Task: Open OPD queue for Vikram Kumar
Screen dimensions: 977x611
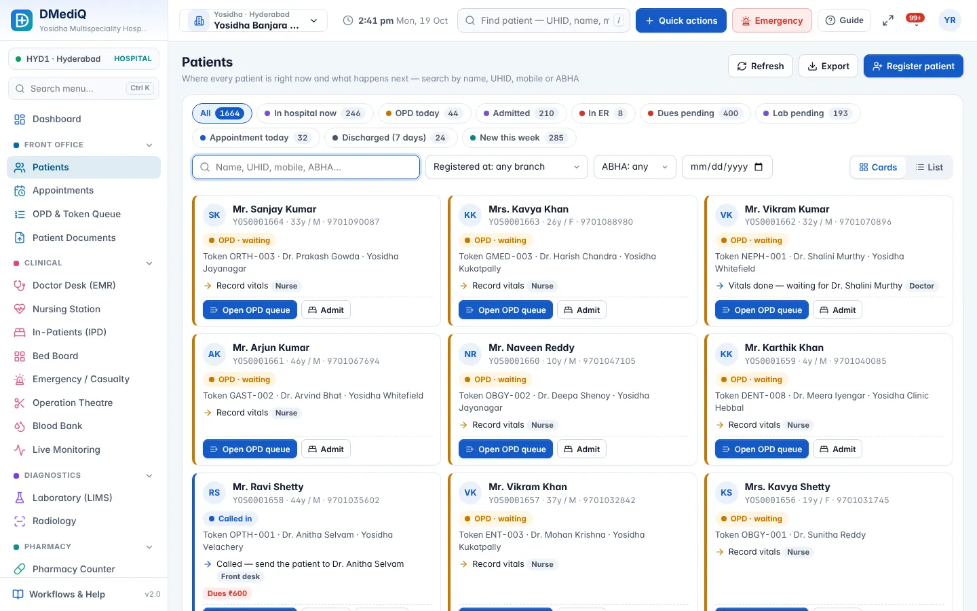Action: [762, 310]
